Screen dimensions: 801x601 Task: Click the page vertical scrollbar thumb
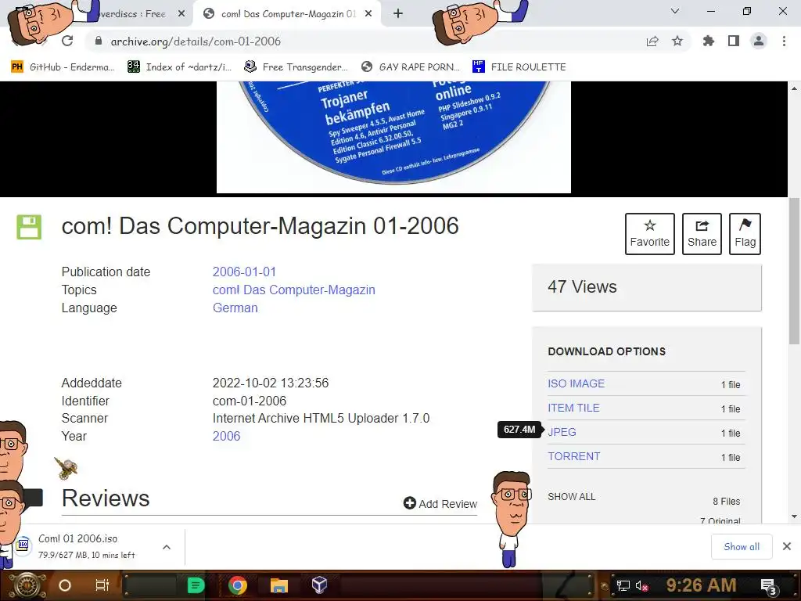tap(795, 271)
